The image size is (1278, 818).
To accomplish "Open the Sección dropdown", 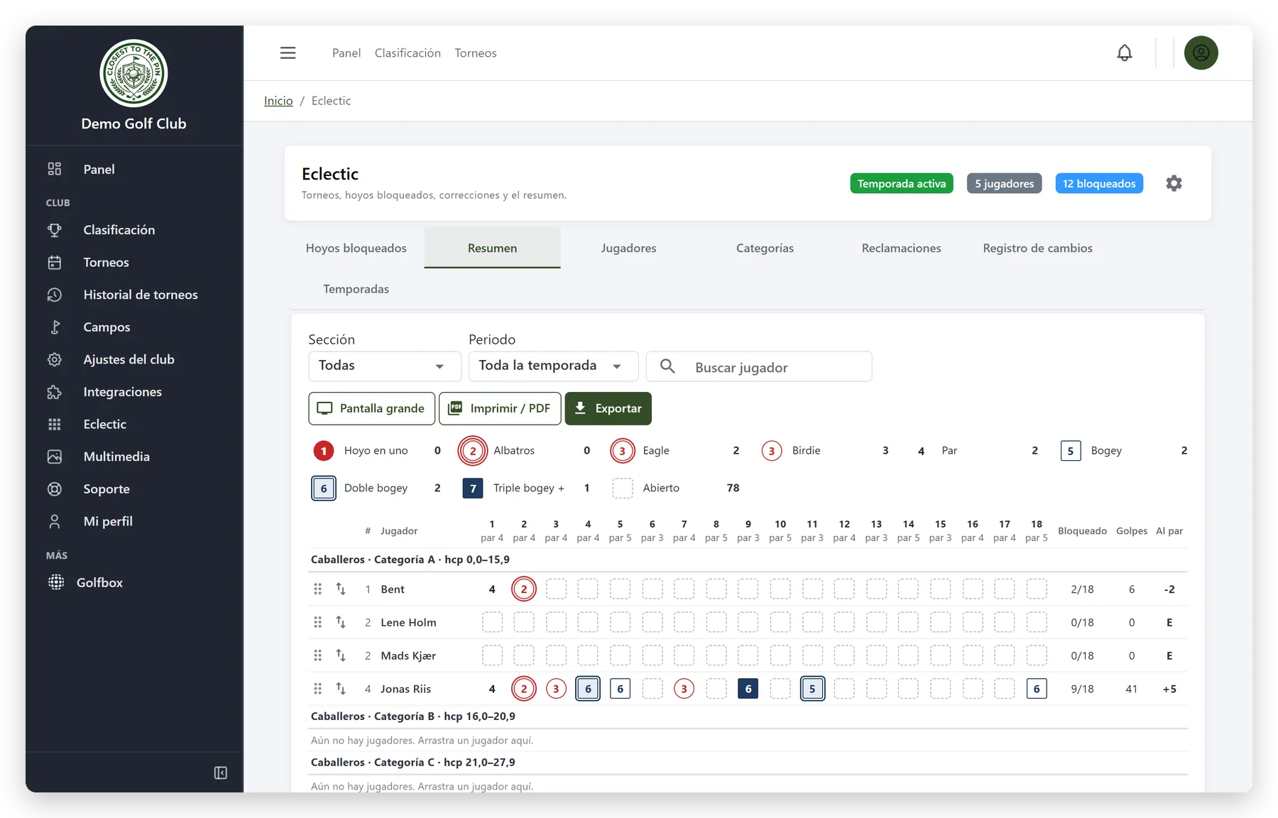I will [385, 366].
